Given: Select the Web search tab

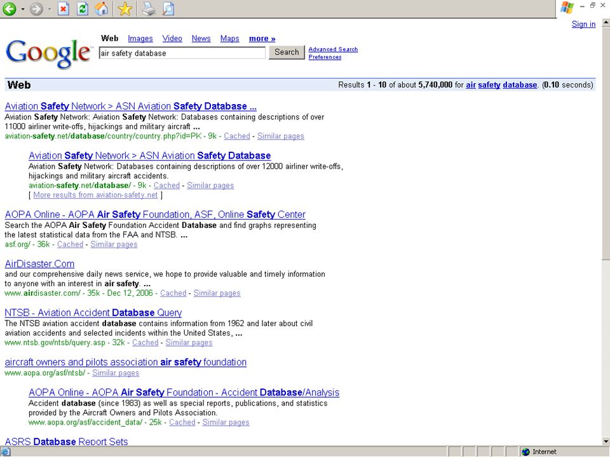Looking at the screenshot, I should tap(109, 39).
